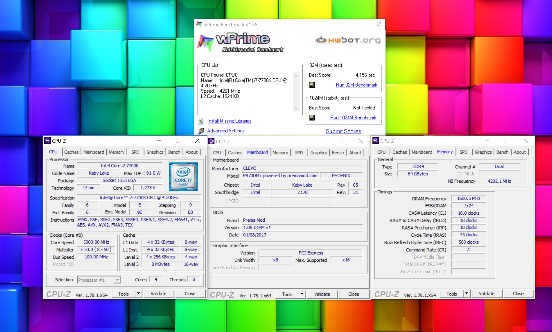552x332 pixels.
Task: Open the Advanced Settings link
Action: (226, 131)
